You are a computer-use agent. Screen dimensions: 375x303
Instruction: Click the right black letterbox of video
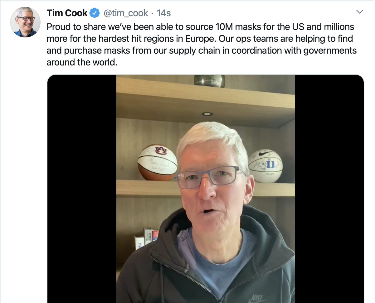(x=329, y=189)
